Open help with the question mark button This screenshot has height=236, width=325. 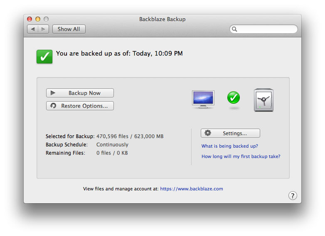pos(292,196)
